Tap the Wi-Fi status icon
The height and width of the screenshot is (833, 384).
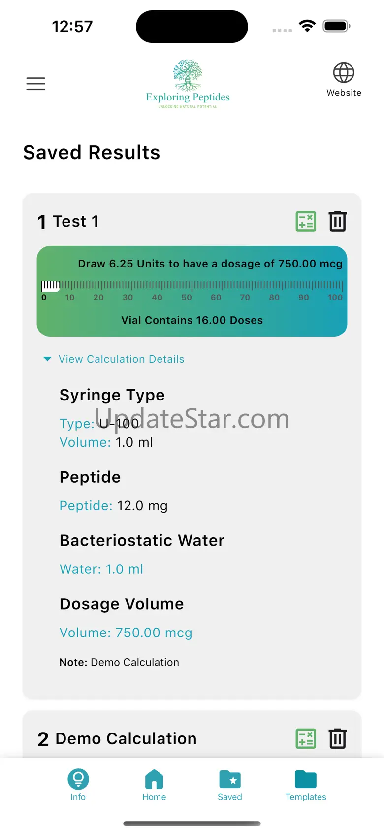(x=307, y=26)
